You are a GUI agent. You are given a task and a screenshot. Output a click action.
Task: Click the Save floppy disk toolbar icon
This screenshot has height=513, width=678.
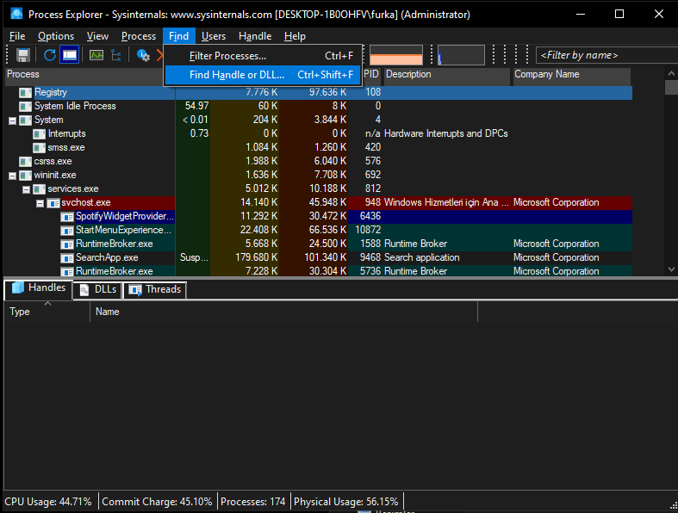23,55
